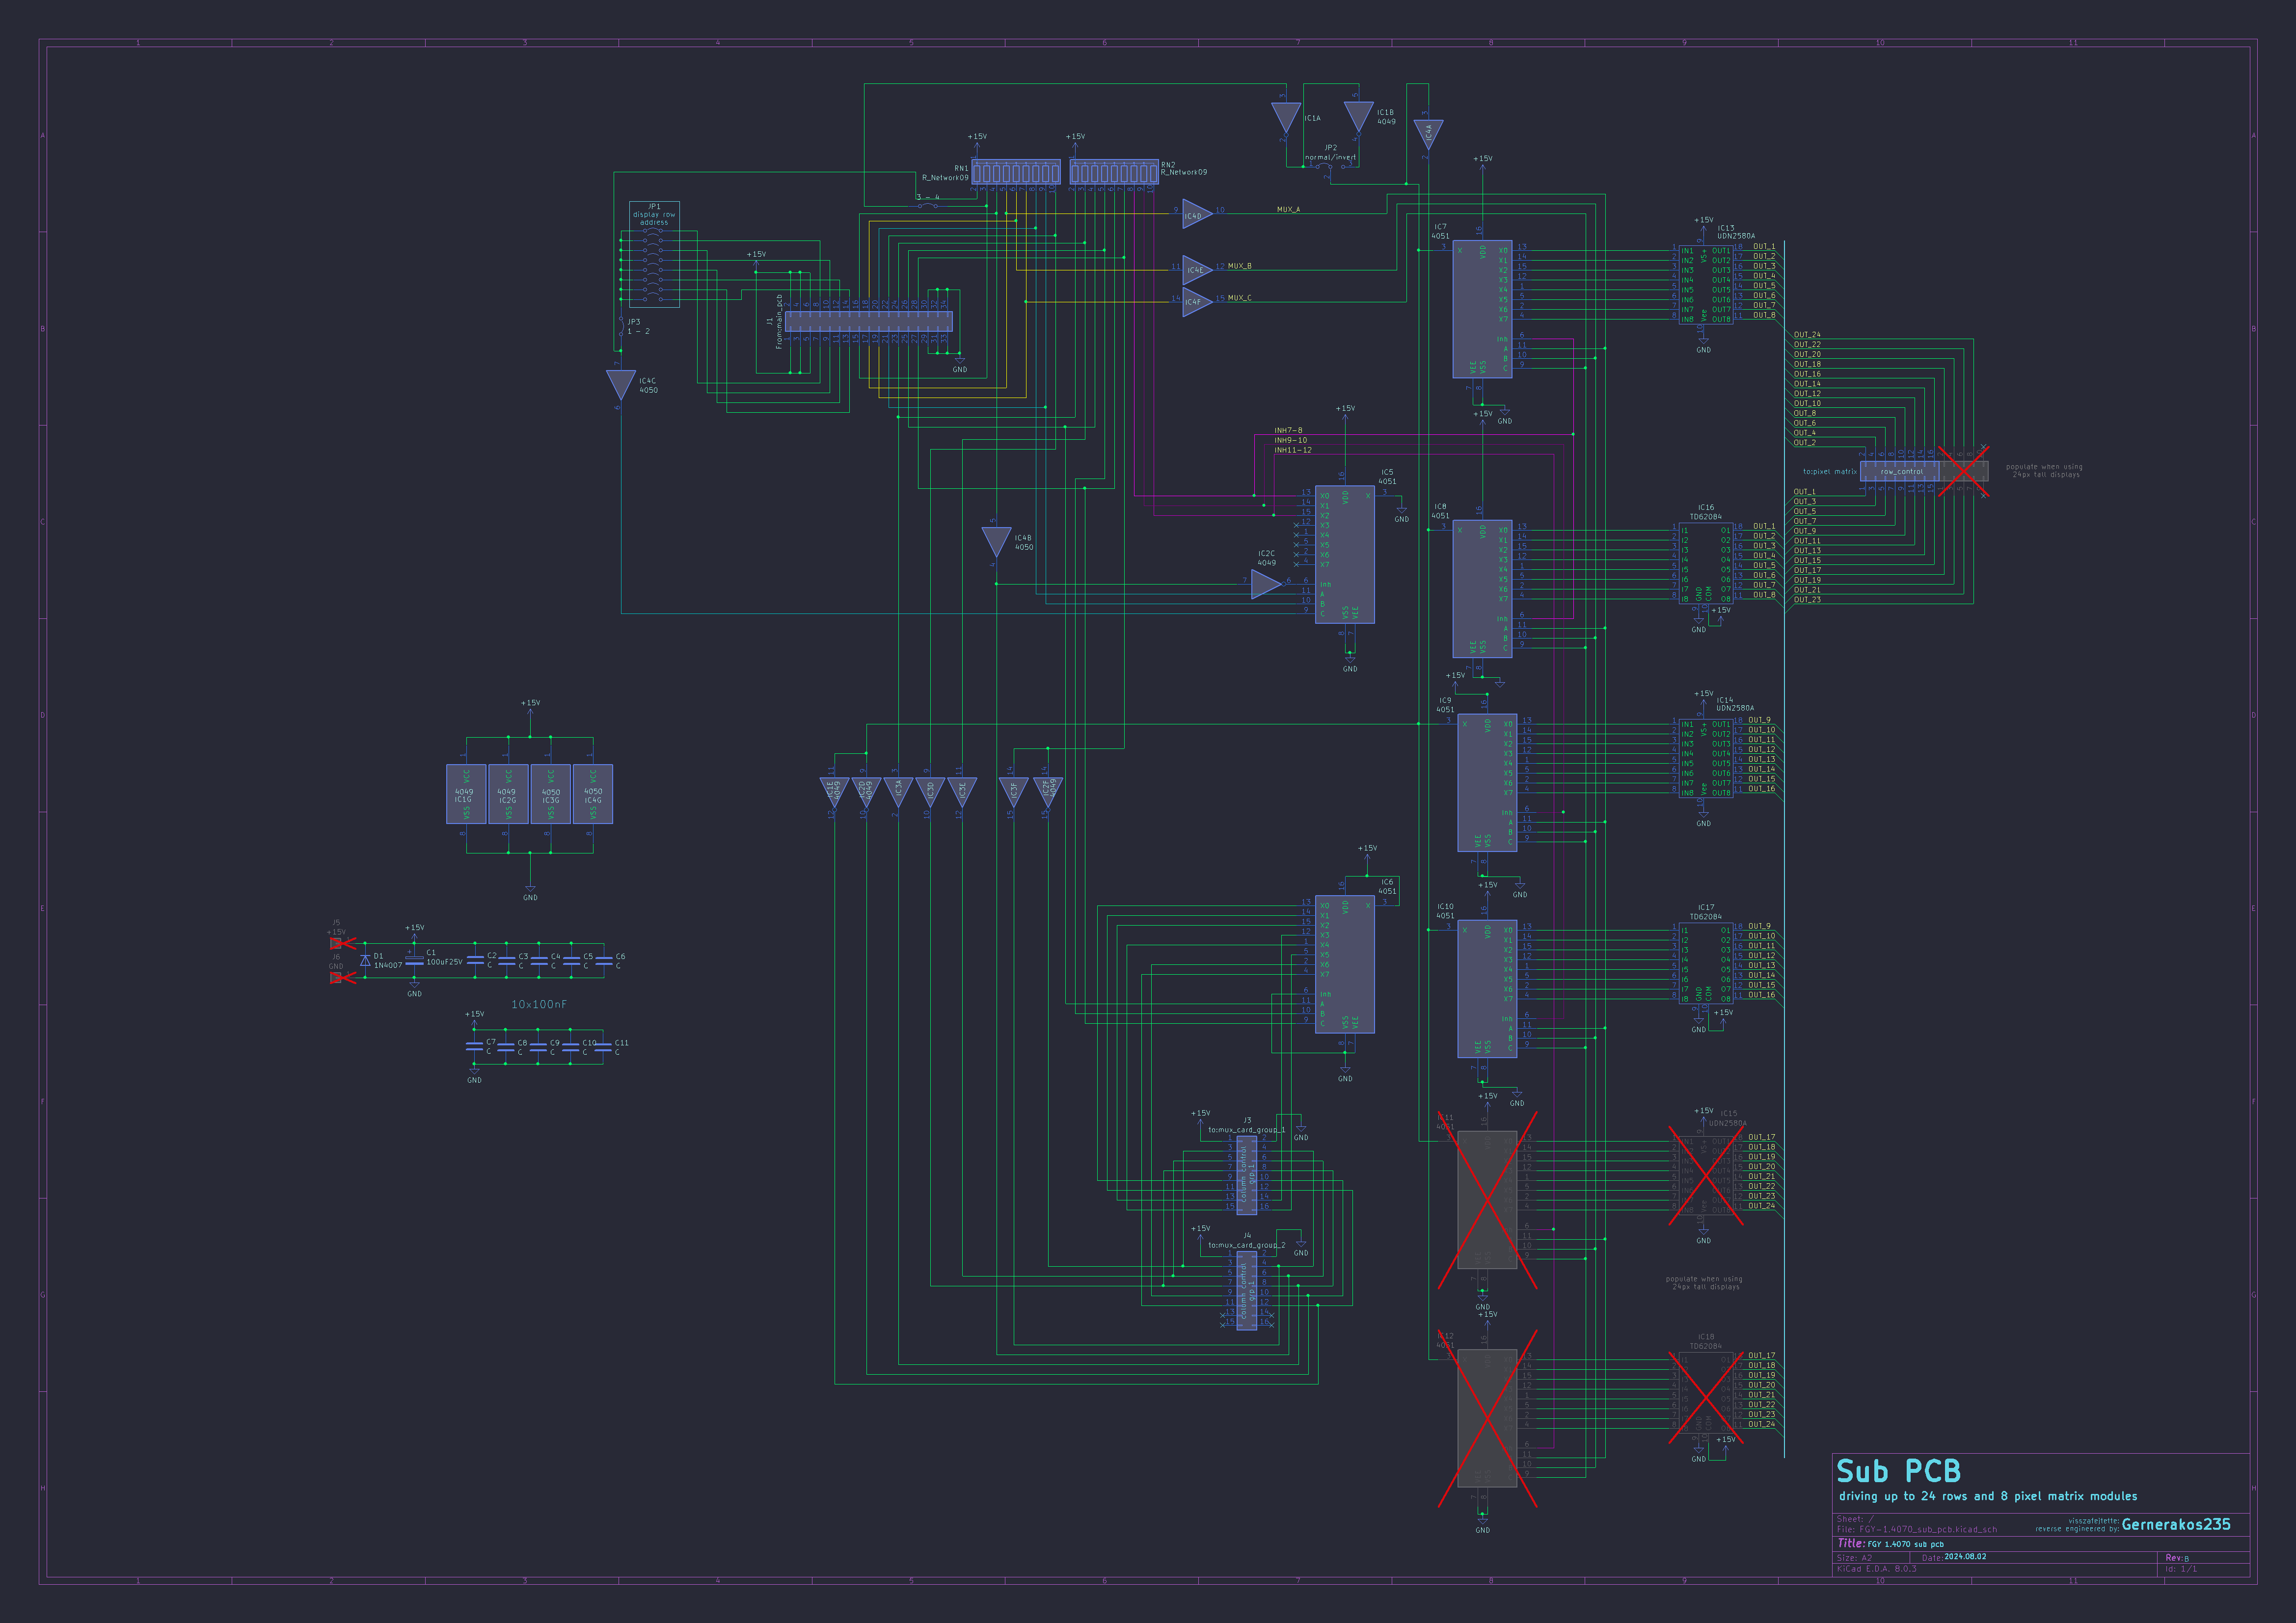Image resolution: width=2296 pixels, height=1623 pixels.
Task: Select the IC9 4051 multiplexer body
Action: [x=1487, y=783]
